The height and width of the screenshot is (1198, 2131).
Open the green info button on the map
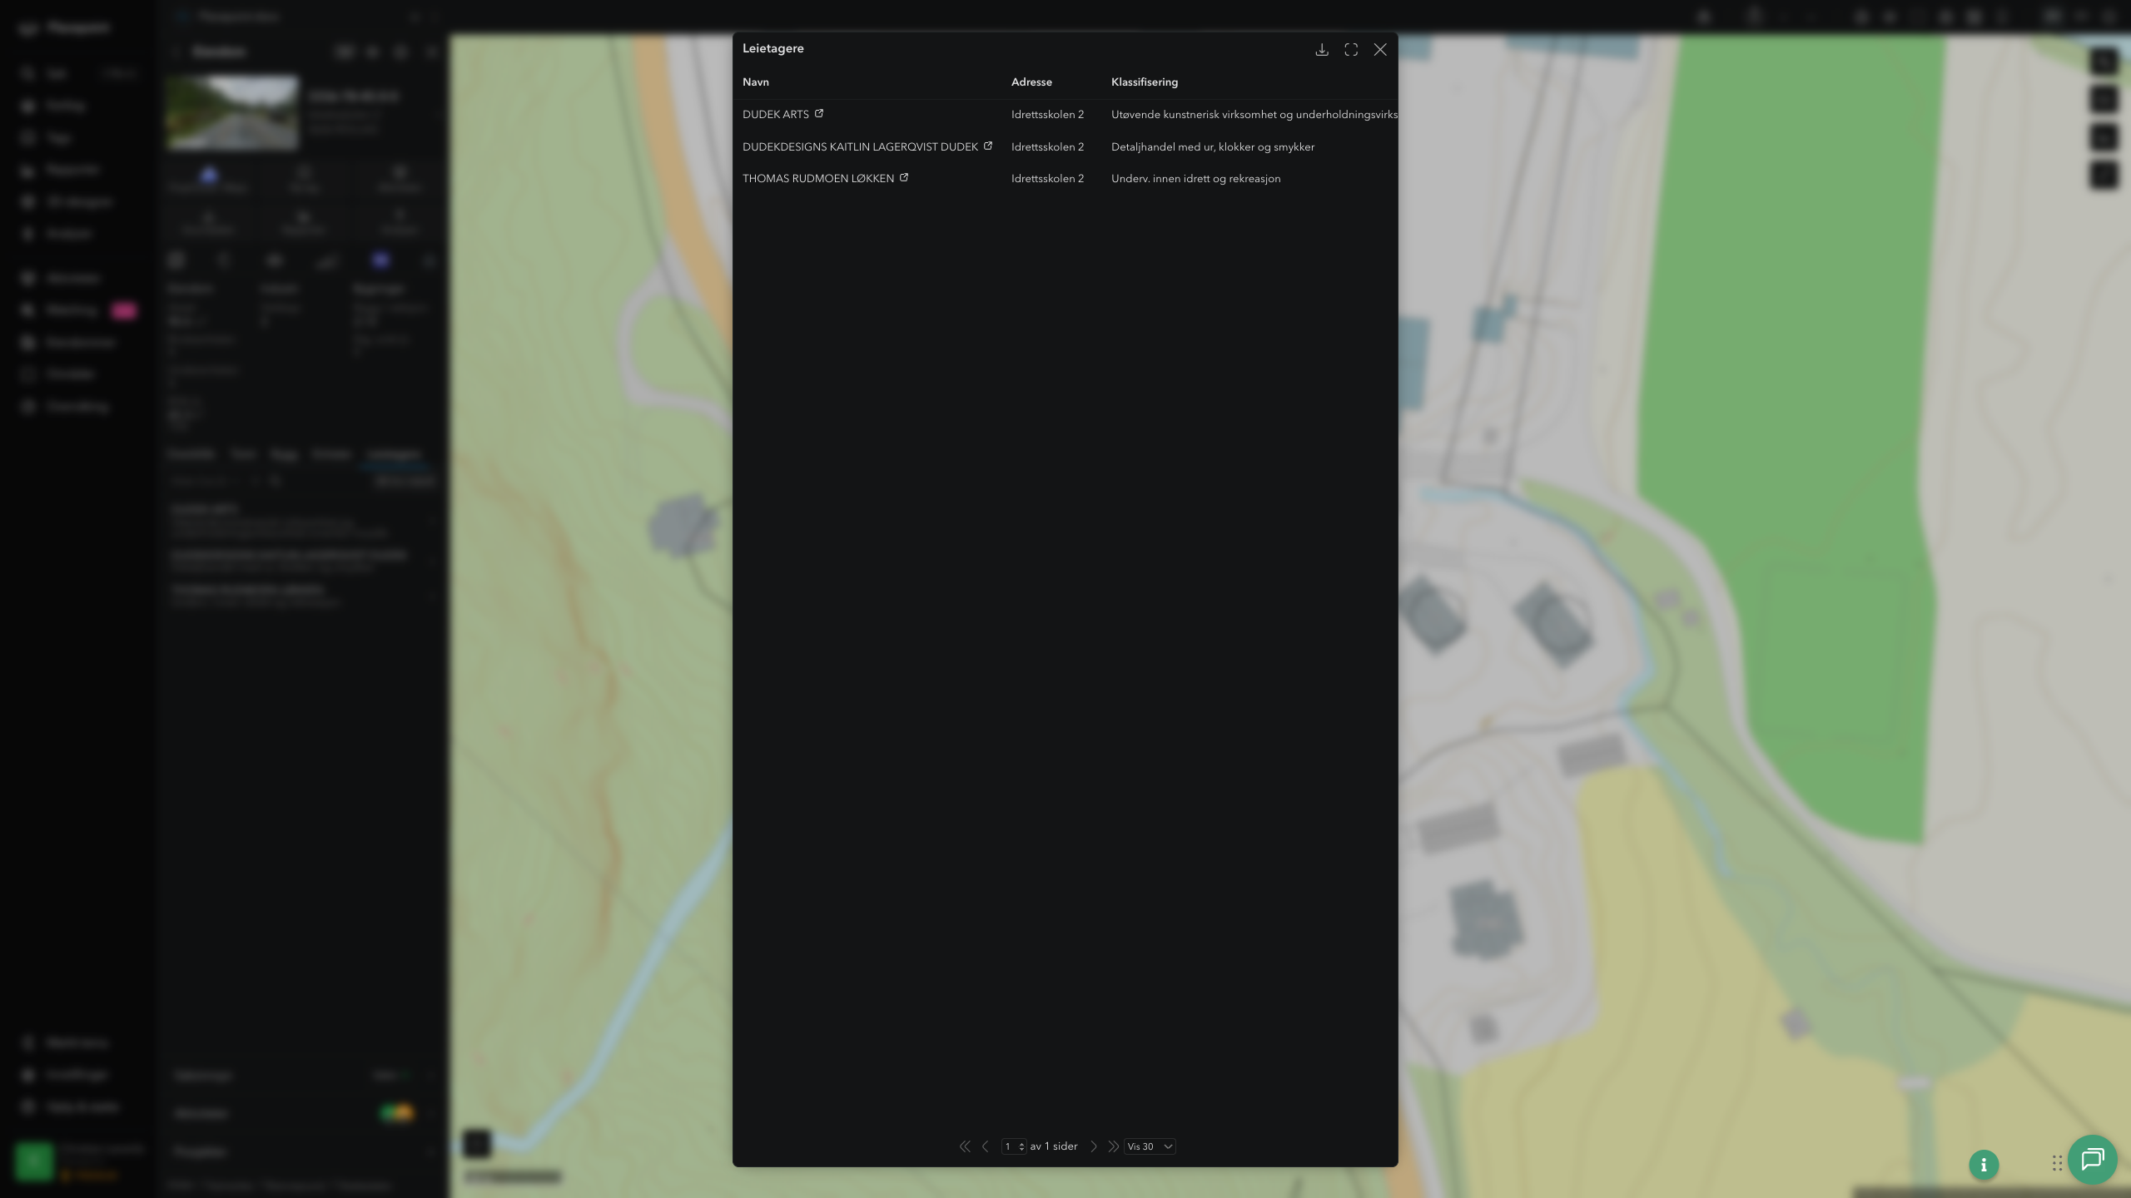click(1984, 1165)
